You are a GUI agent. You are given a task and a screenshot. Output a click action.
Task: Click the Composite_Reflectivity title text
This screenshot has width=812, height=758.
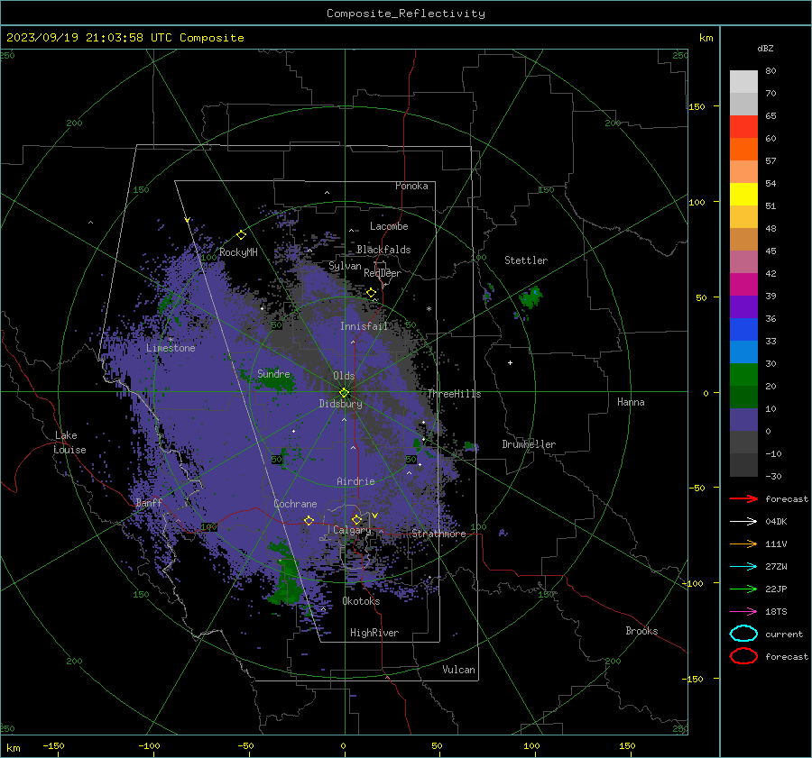pos(405,14)
